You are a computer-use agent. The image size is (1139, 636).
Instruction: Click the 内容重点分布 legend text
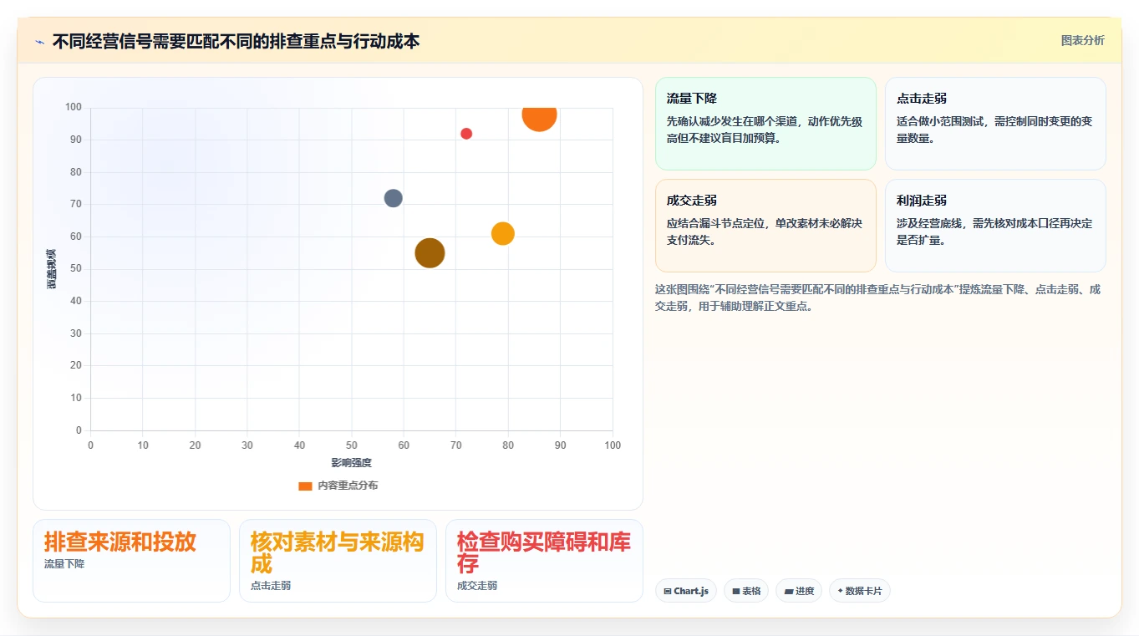tap(348, 486)
